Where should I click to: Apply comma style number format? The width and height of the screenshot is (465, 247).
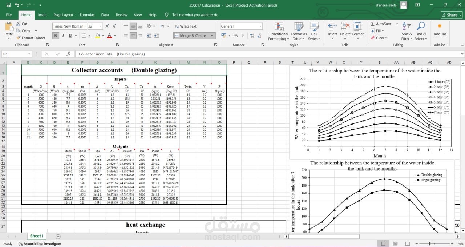[x=243, y=35]
